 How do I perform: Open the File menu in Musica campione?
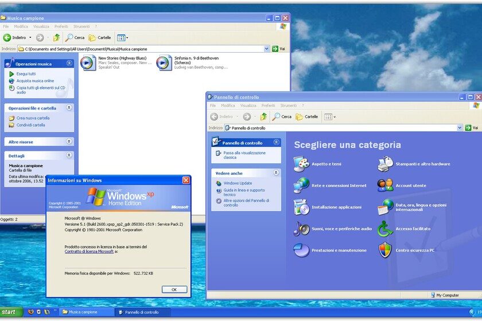[x=6, y=26]
